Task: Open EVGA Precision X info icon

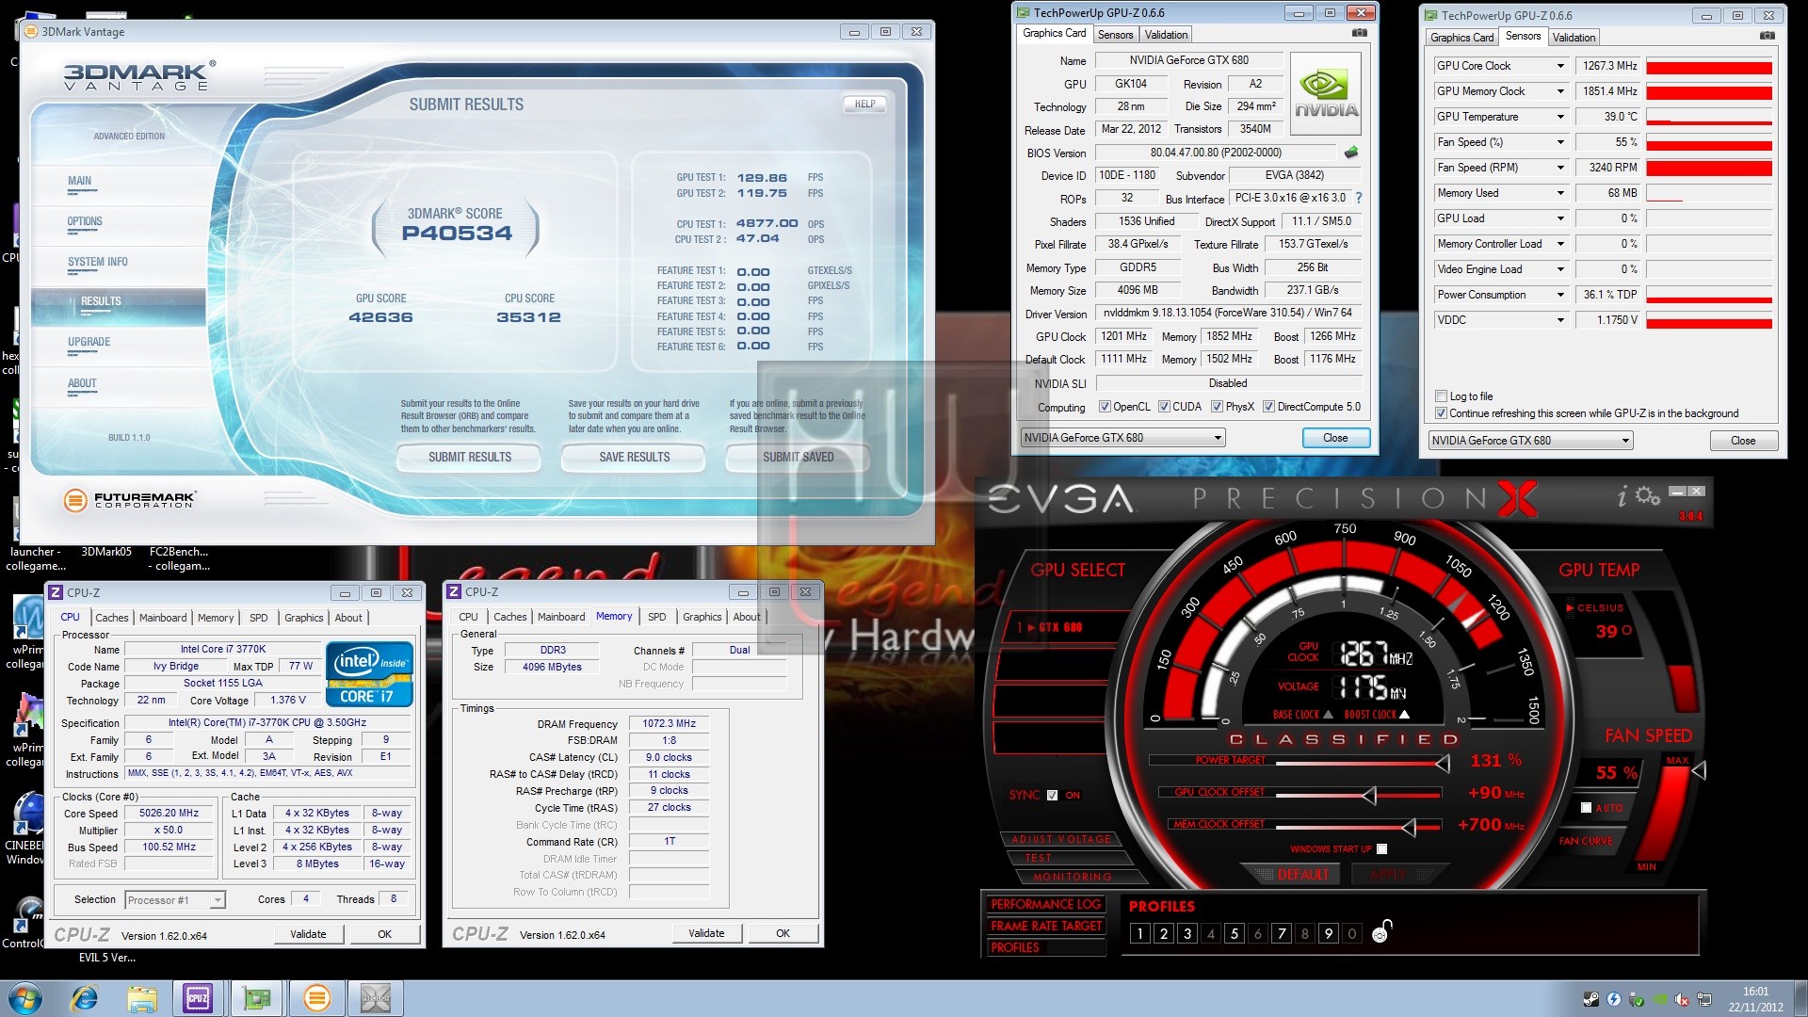Action: click(1622, 496)
